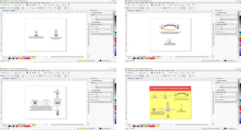Click the New document icon in the top-left window
Screen dimensions: 241x130
click(1, 5)
